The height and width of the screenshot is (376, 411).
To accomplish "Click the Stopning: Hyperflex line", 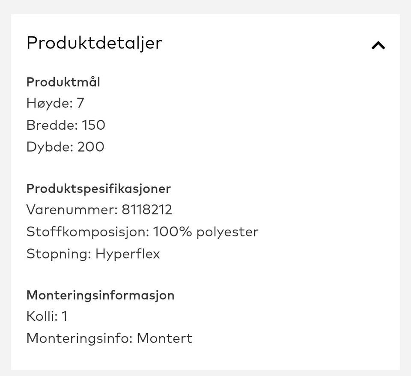I will click(93, 254).
